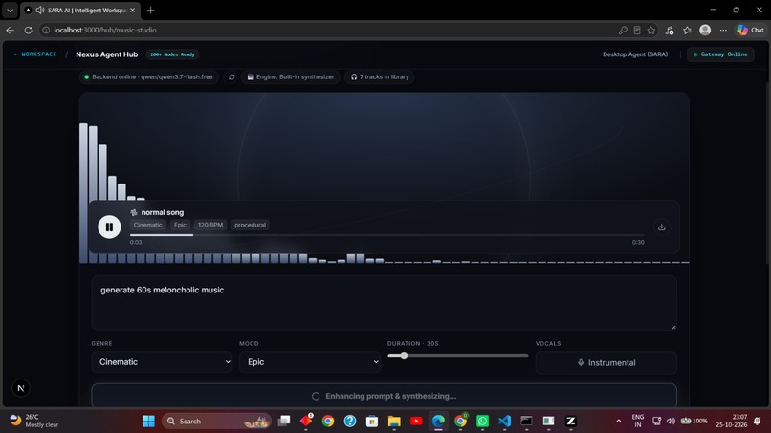Screen dimensions: 771x433
Task: Click the 120 BPM tag
Action: click(209, 225)
